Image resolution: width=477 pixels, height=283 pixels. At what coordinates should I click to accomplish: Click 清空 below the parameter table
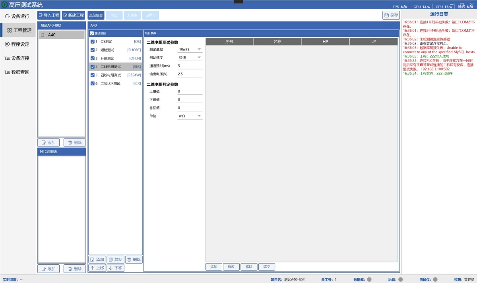pos(266,267)
